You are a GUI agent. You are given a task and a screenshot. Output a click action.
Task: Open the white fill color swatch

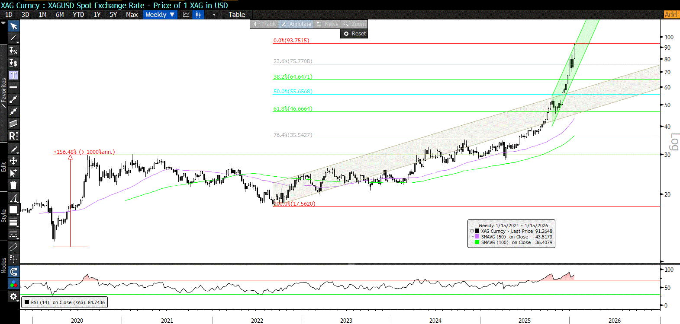point(13,210)
